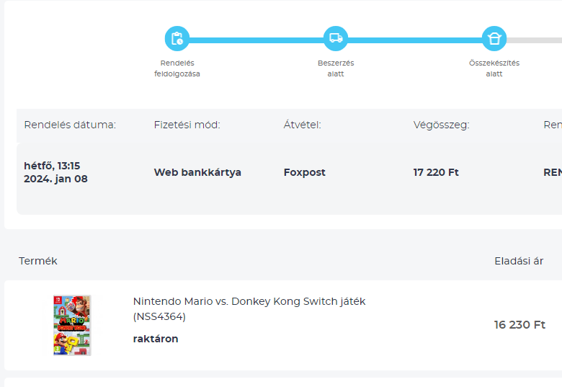Click the order processing clipboard icon
The width and height of the screenshot is (562, 387).
[177, 39]
